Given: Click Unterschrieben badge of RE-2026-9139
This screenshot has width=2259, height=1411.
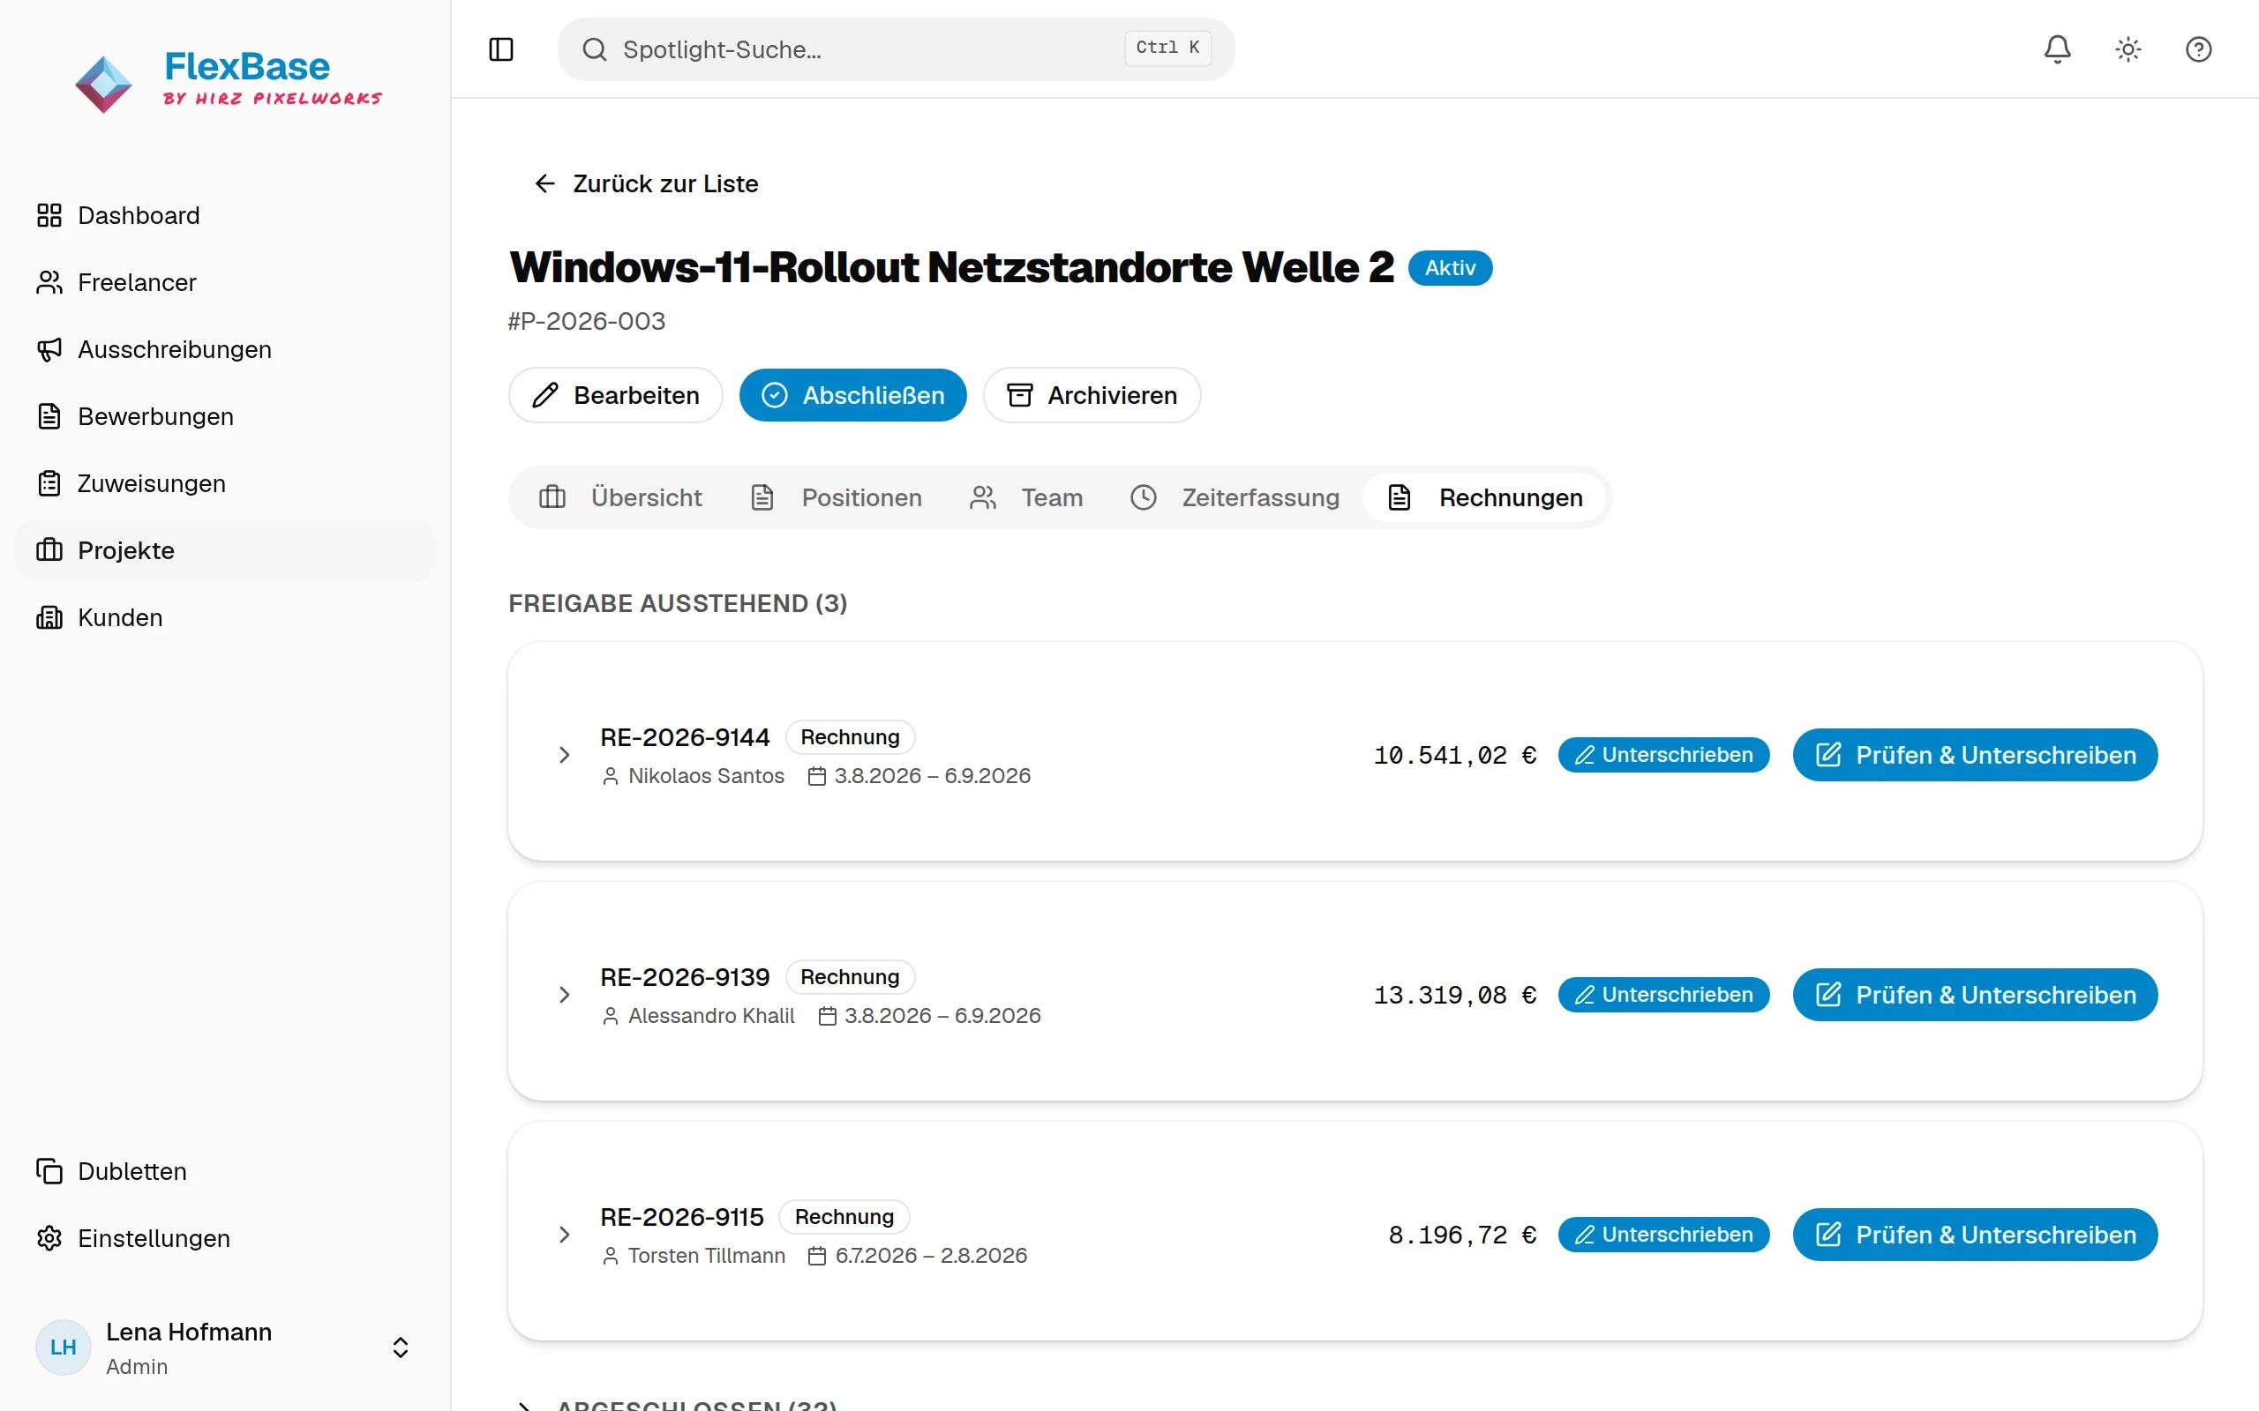Looking at the screenshot, I should [x=1663, y=995].
